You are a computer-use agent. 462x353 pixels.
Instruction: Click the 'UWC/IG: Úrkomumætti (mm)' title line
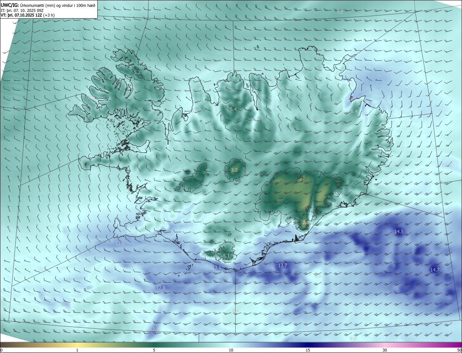pyautogui.click(x=48, y=5)
